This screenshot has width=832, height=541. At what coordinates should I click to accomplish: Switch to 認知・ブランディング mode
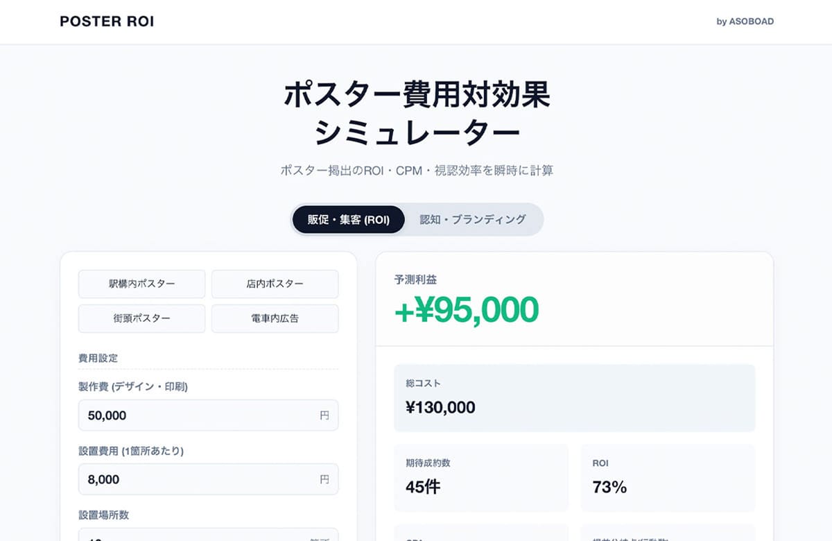(x=473, y=219)
